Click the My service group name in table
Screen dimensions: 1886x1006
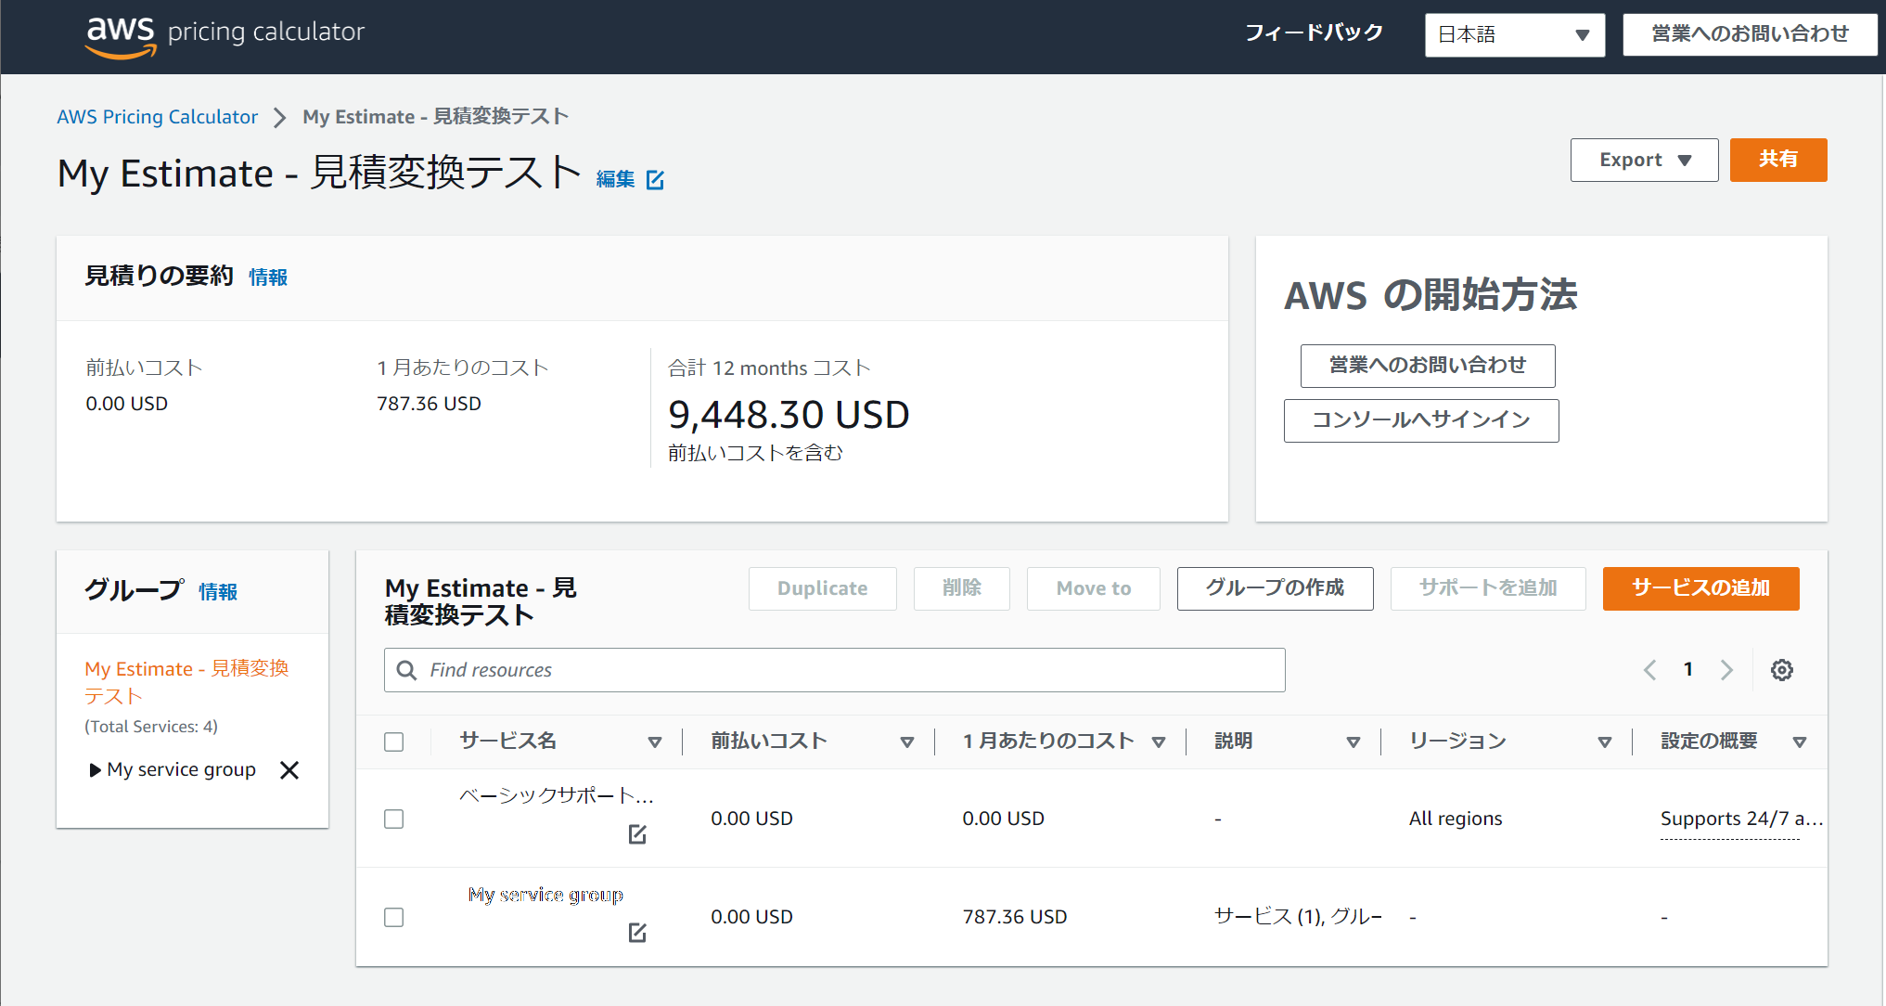coord(545,895)
